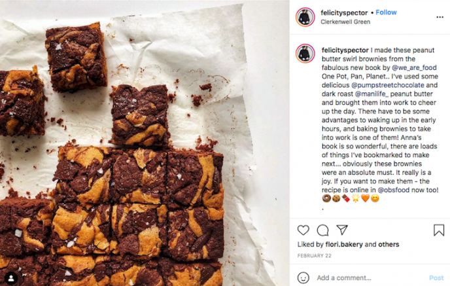The width and height of the screenshot is (450, 286).
Task: Open comments via speech bubble icon
Action: (x=322, y=230)
